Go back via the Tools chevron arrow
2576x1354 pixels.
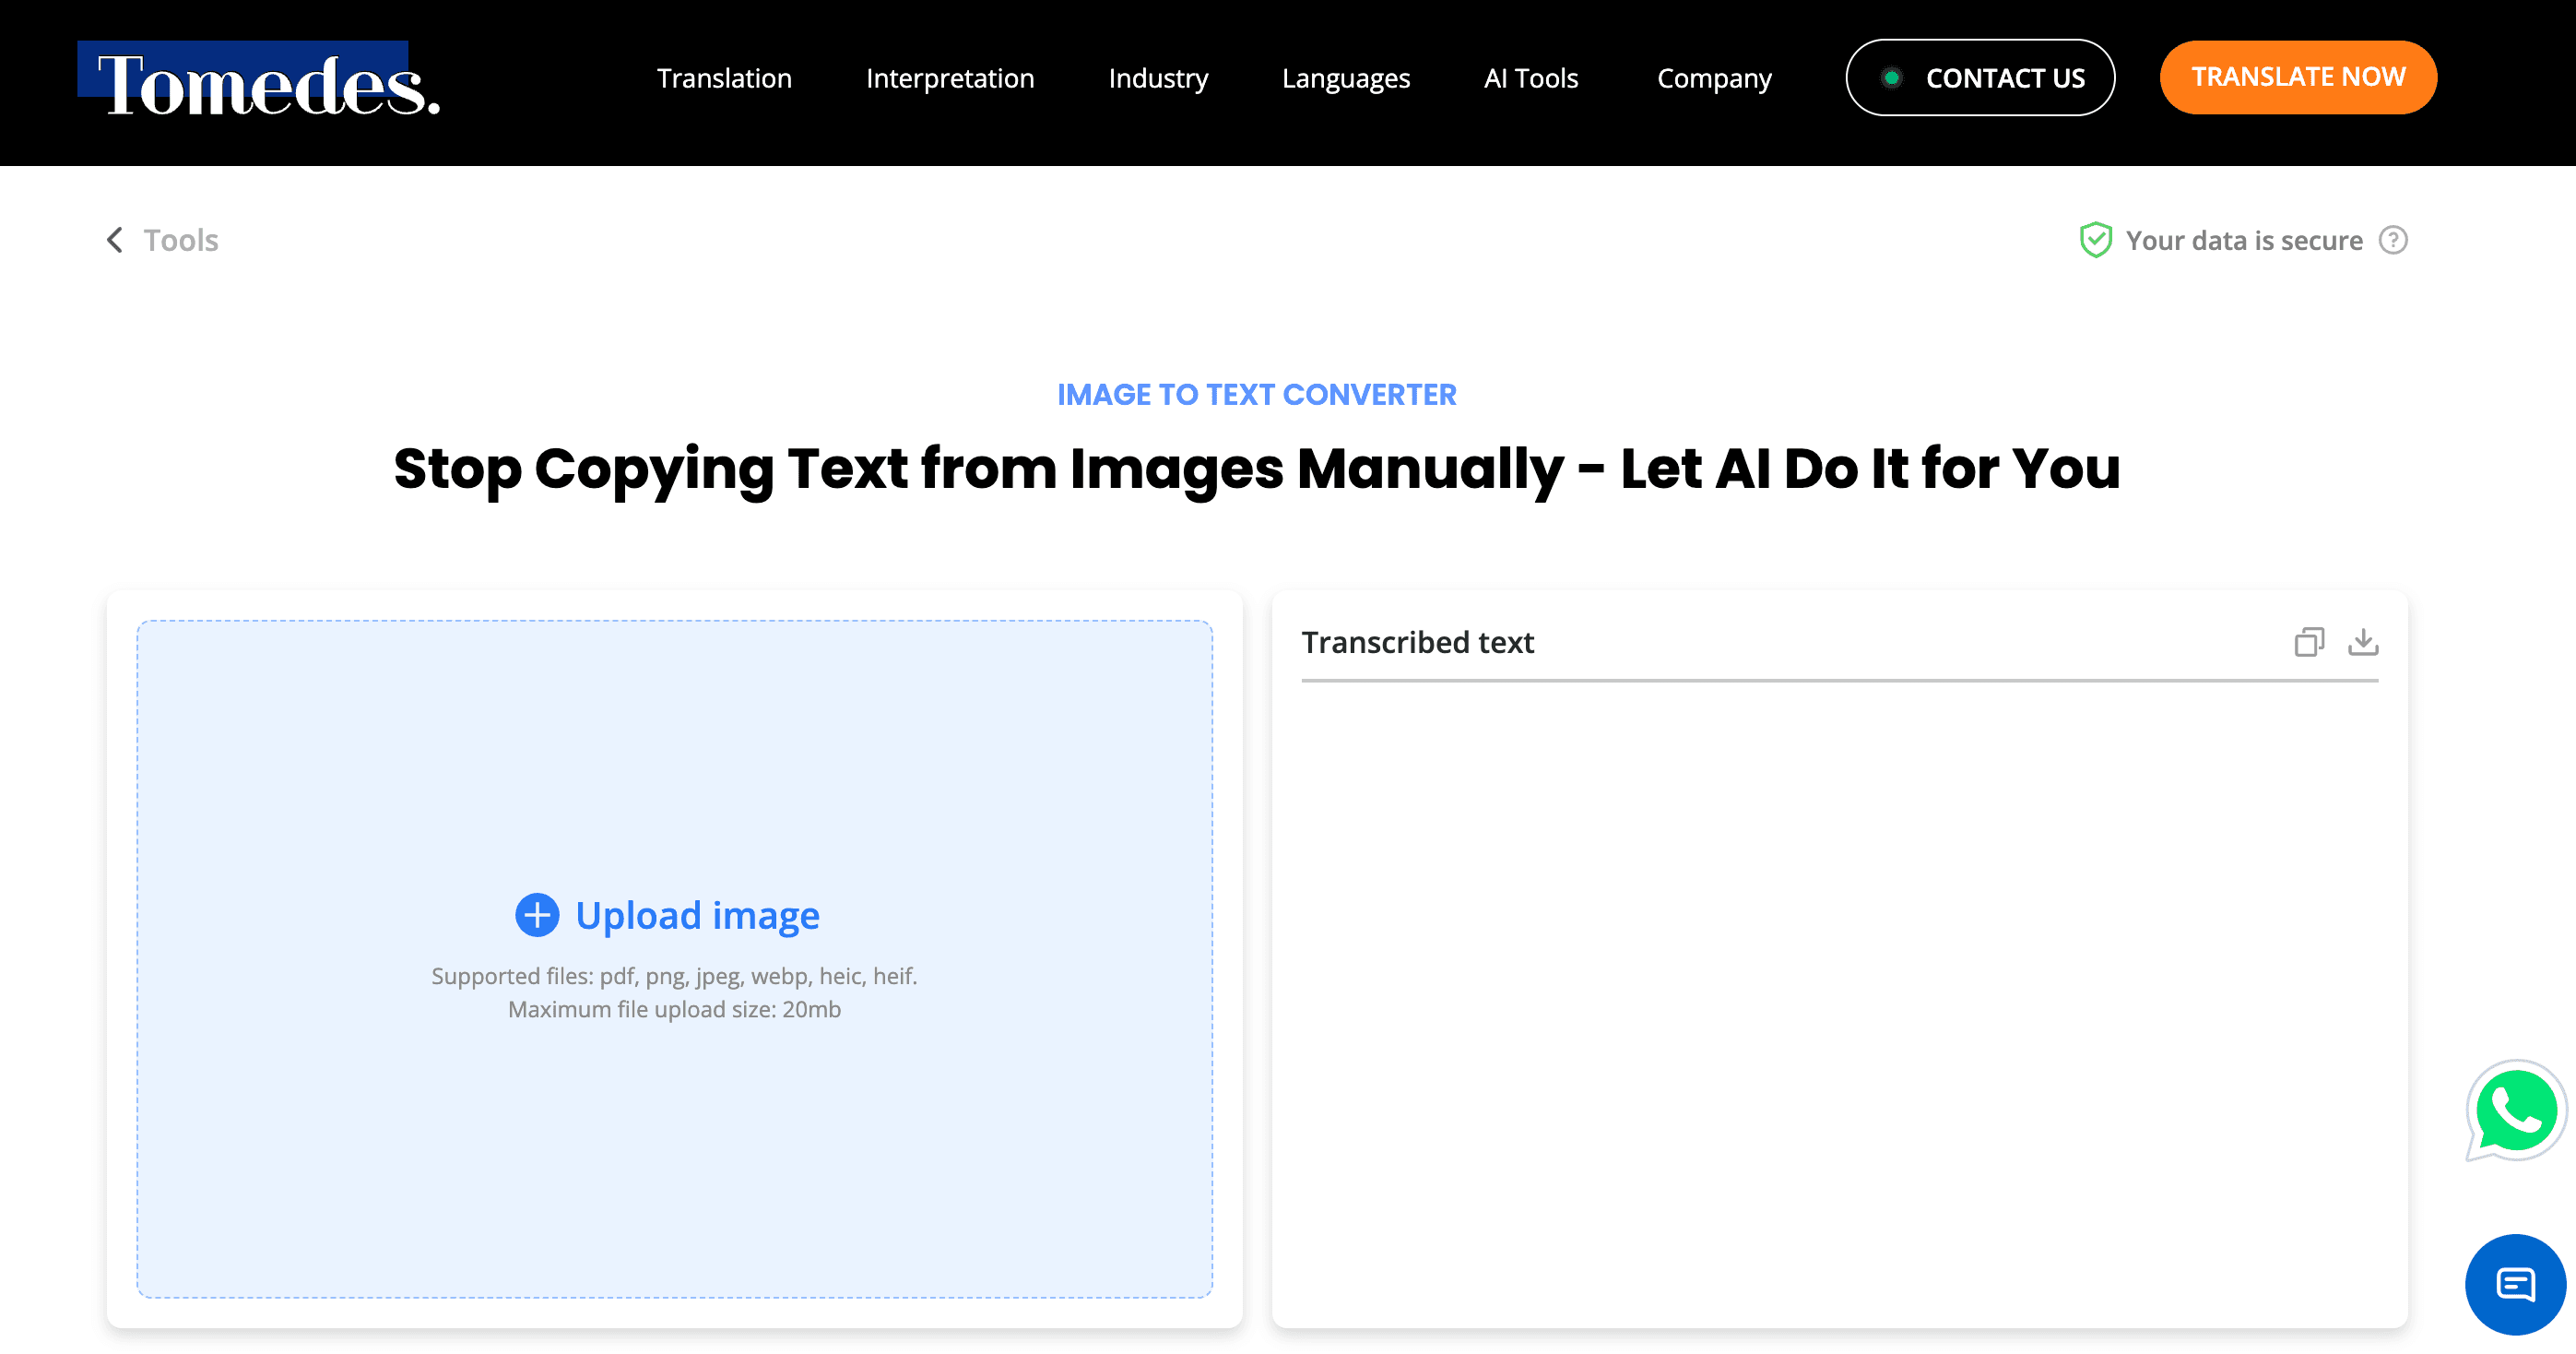tap(115, 240)
